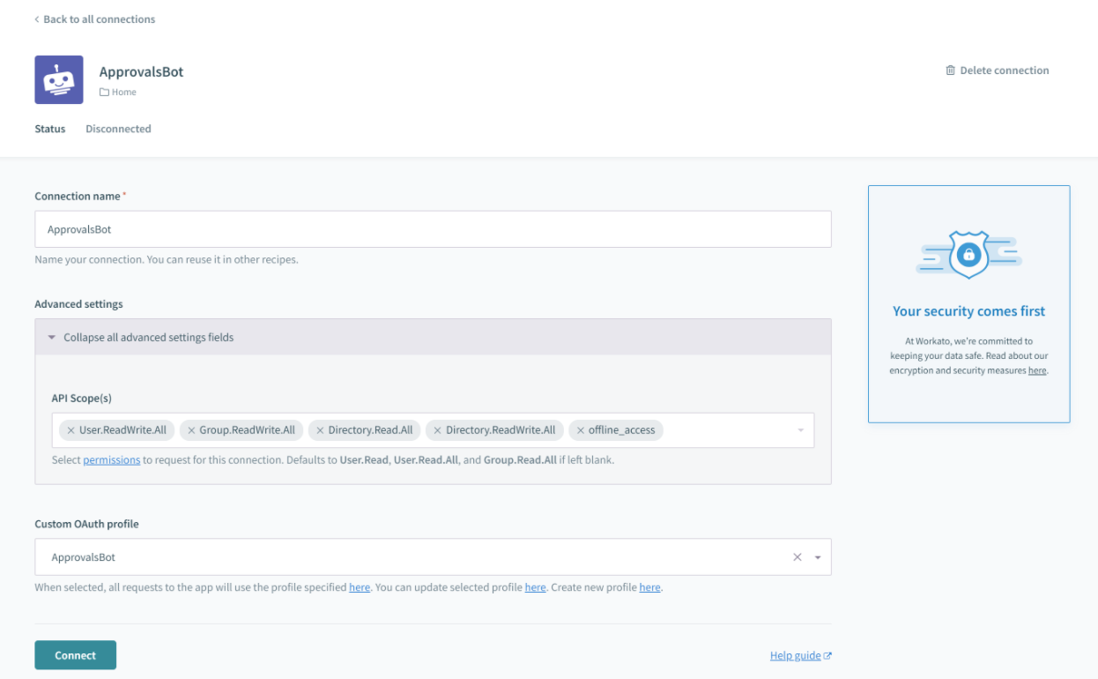This screenshot has height=679, width=1098.
Task: Open encryption and security measures 'here' link
Action: pyautogui.click(x=1037, y=370)
